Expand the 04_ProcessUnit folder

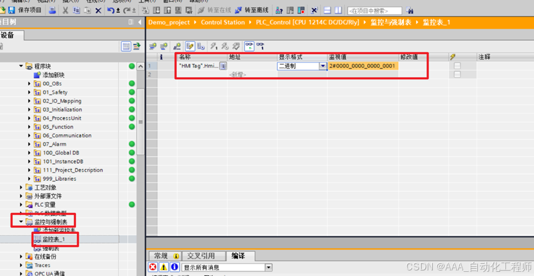pos(29,118)
